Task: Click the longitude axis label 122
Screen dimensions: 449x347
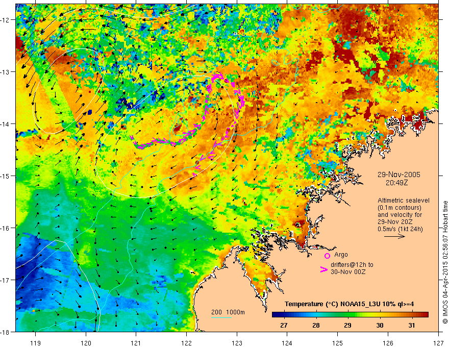Action: (x=186, y=343)
